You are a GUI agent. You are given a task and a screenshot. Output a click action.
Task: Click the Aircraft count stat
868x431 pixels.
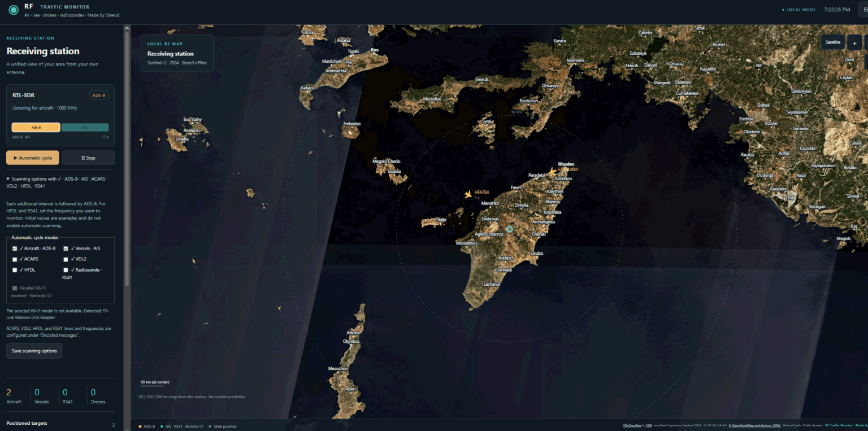pyautogui.click(x=14, y=396)
